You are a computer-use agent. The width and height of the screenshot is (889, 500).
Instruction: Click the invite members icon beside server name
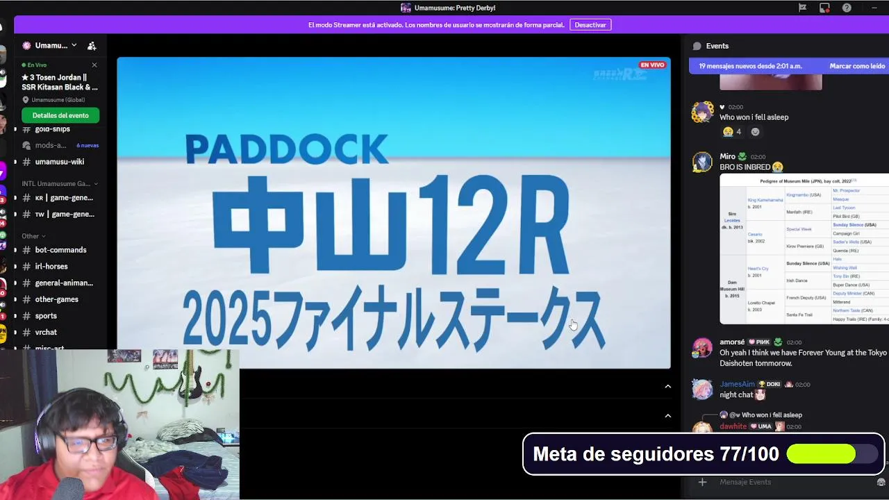(92, 46)
